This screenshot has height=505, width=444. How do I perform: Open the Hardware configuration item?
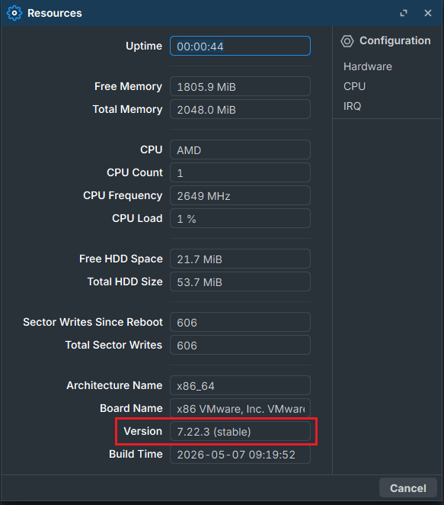[368, 66]
